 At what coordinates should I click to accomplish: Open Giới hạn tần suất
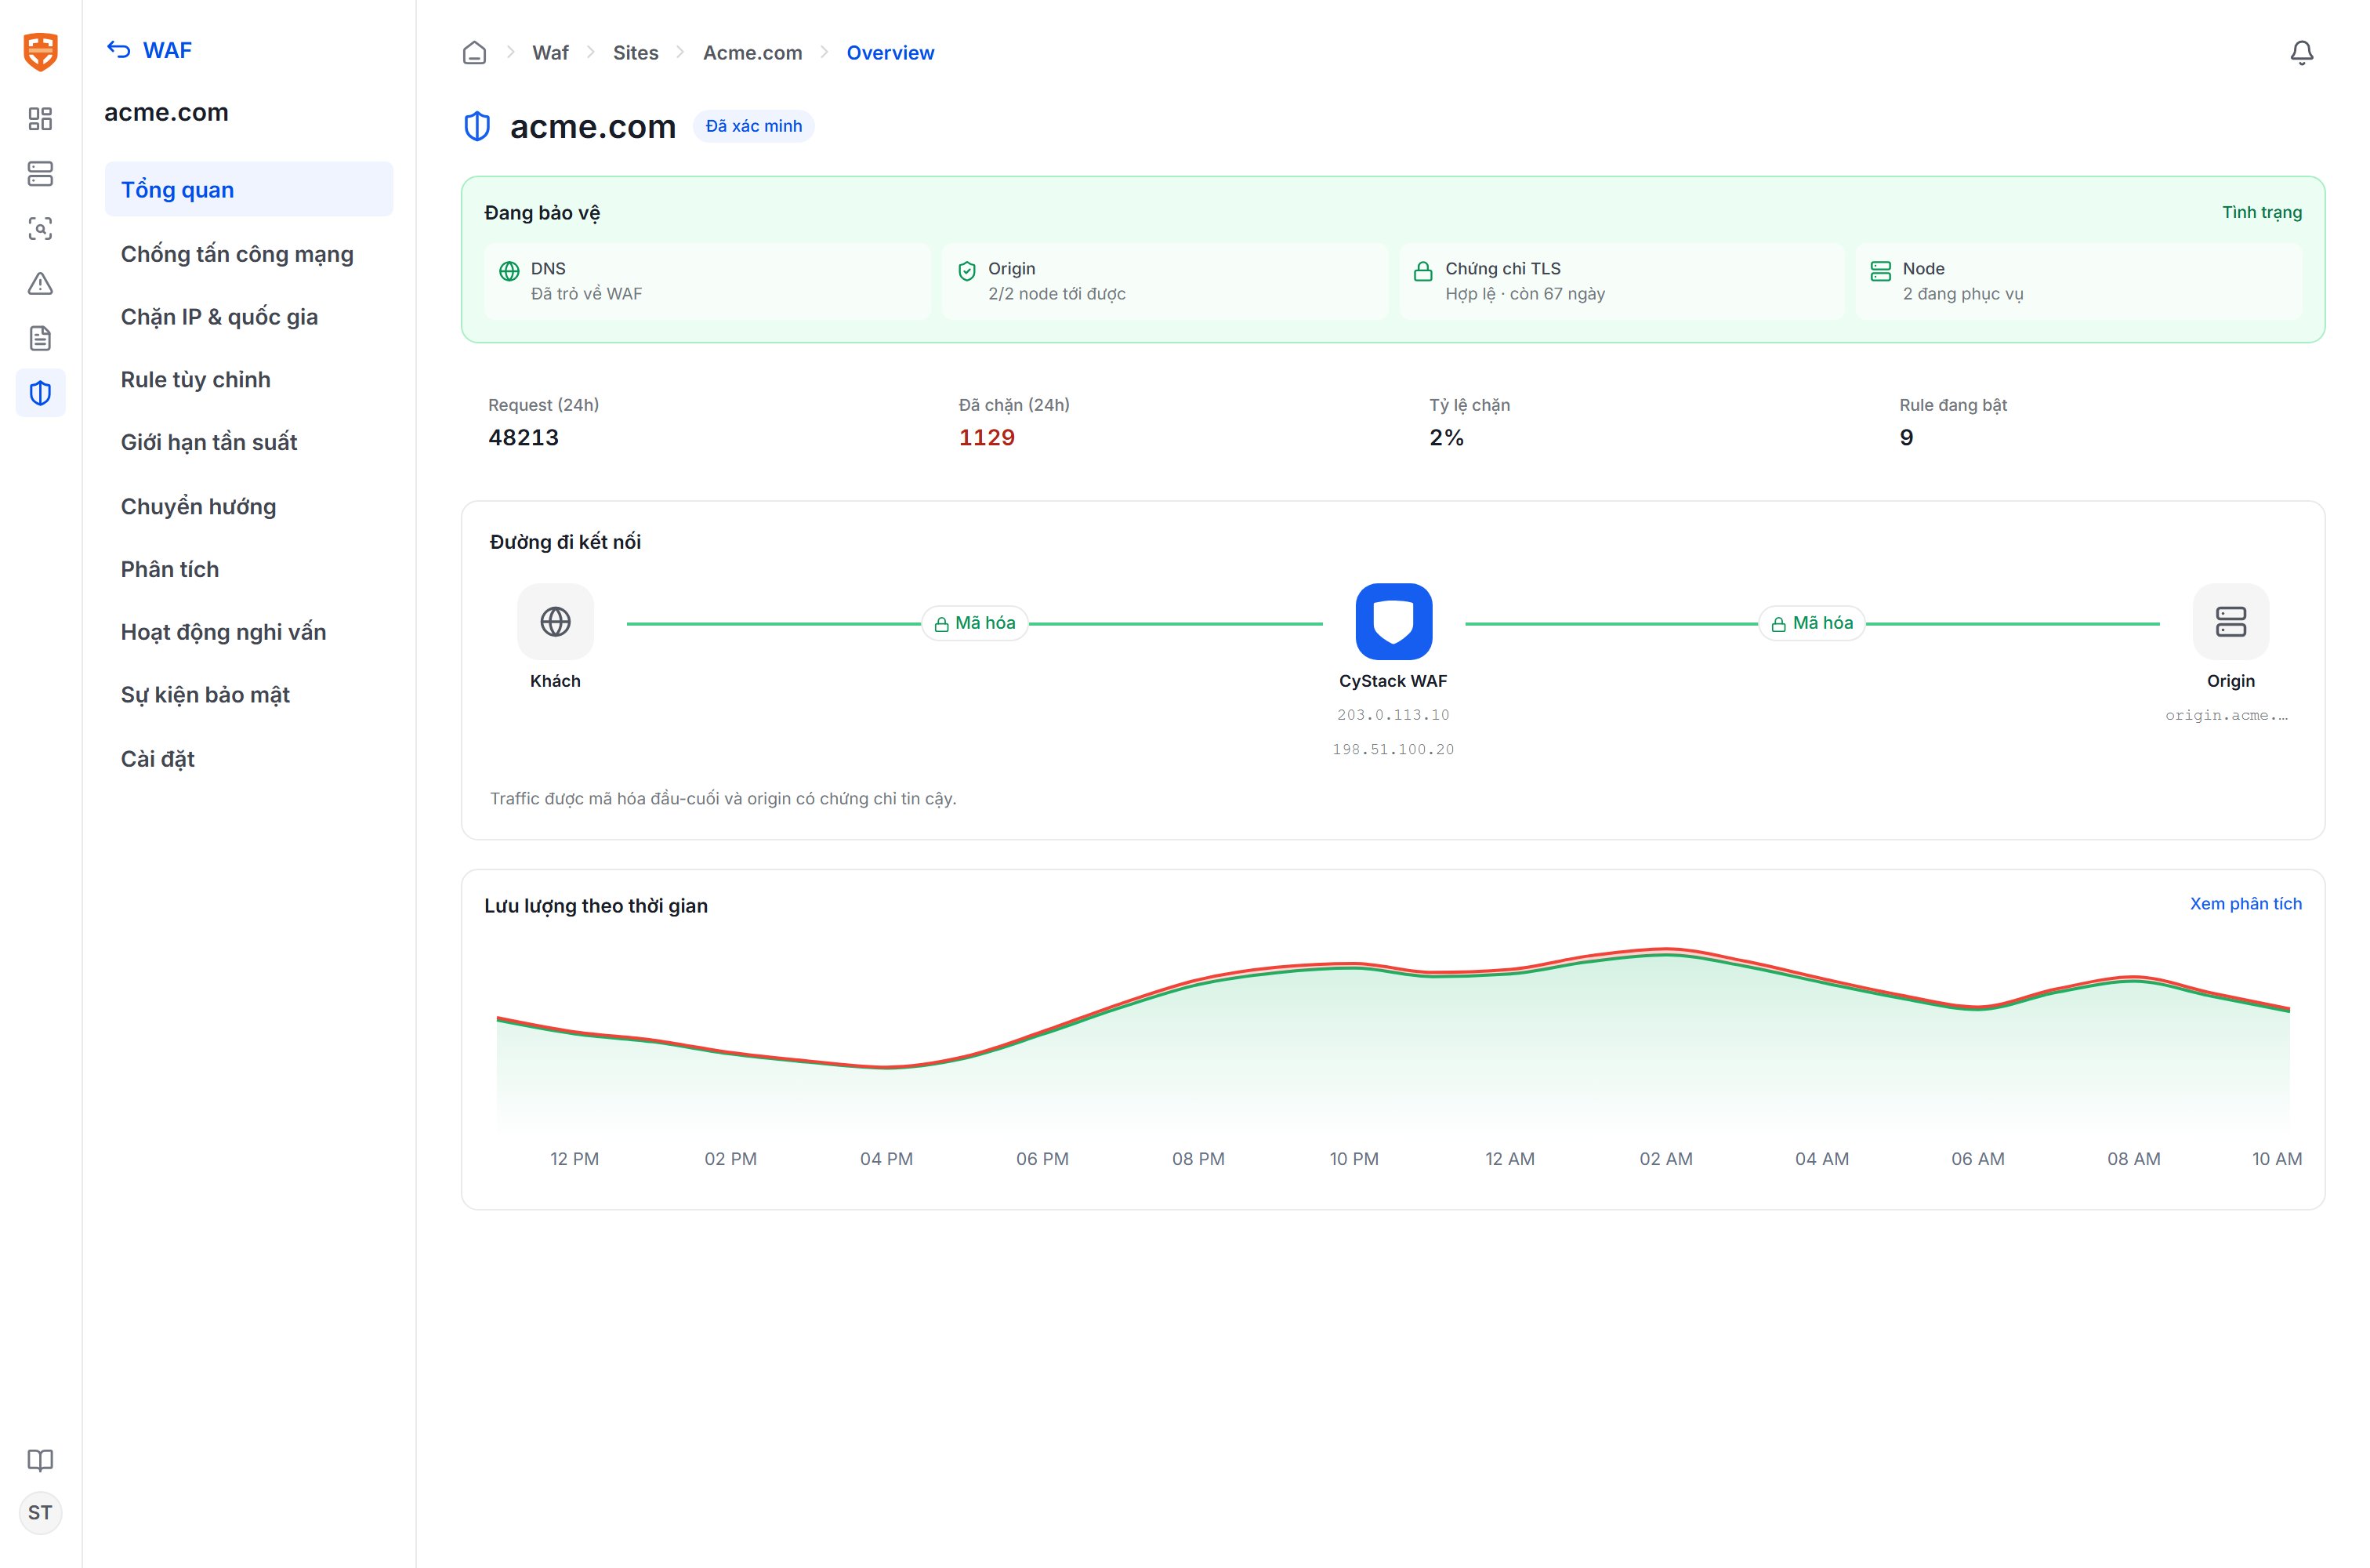249,443
